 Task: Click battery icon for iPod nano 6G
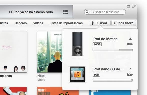click(130, 74)
